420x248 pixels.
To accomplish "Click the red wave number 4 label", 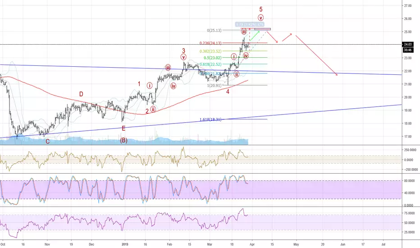I will (x=228, y=92).
